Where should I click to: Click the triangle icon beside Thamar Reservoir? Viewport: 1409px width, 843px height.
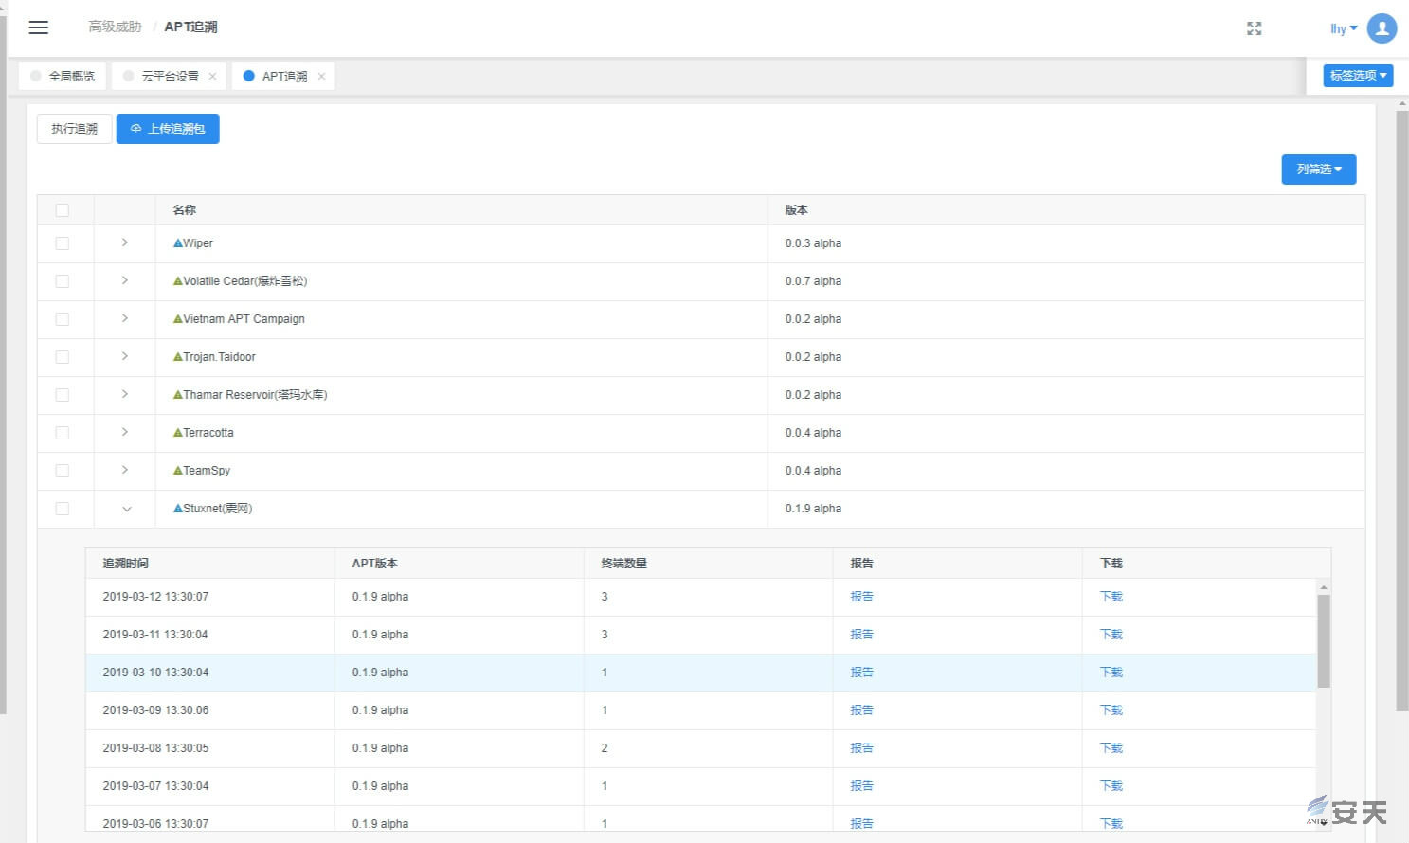(x=177, y=395)
